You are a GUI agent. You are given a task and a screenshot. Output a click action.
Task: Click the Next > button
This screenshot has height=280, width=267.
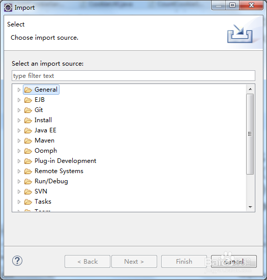tap(134, 262)
